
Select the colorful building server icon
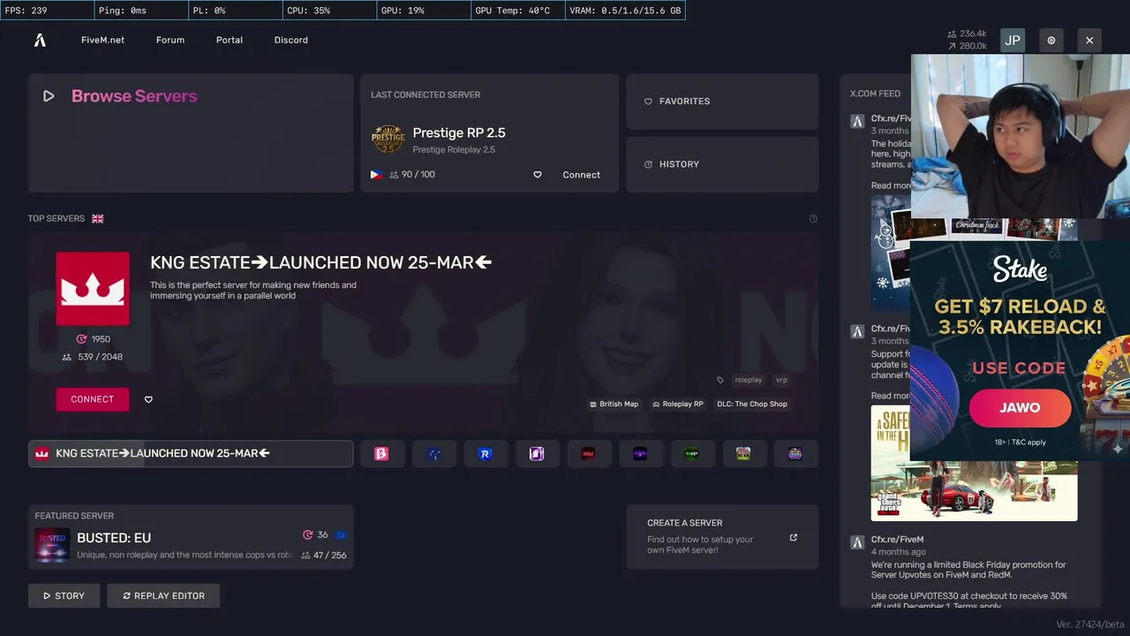tap(743, 454)
